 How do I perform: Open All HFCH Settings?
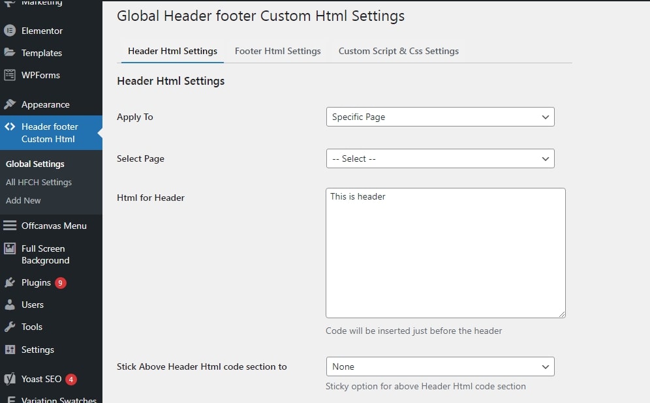point(39,182)
